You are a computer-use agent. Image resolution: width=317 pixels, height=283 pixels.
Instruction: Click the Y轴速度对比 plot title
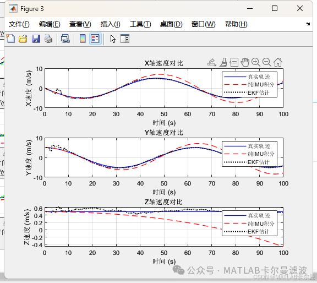pyautogui.click(x=163, y=133)
